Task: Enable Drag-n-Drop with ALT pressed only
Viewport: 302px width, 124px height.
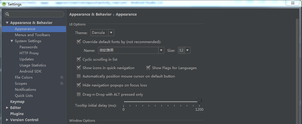Action: tap(79, 94)
